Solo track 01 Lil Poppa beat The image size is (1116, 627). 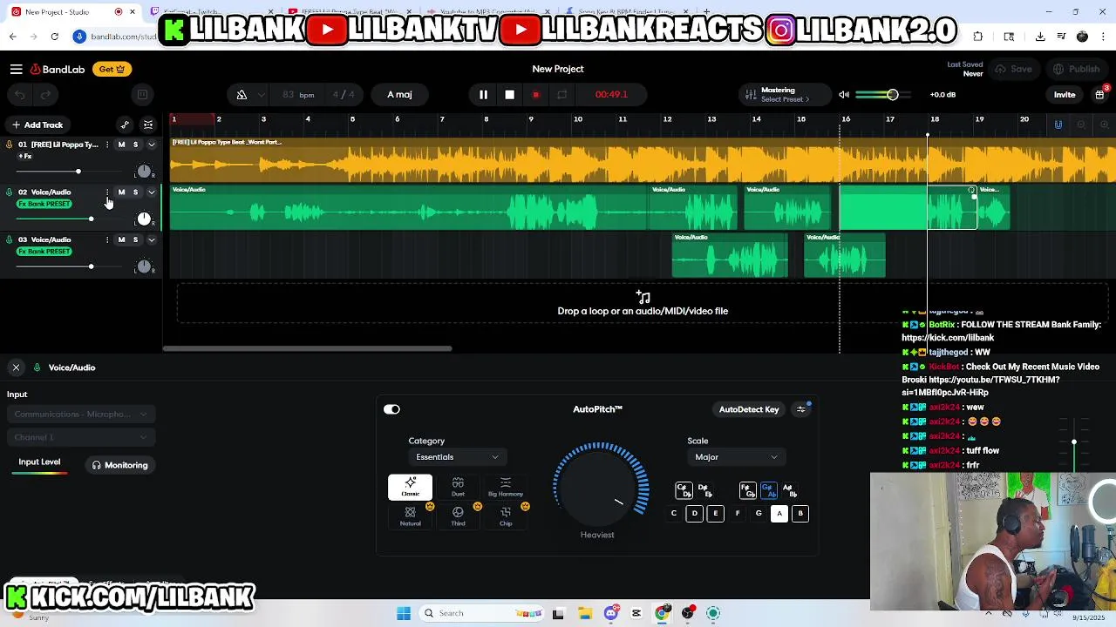pyautogui.click(x=135, y=145)
